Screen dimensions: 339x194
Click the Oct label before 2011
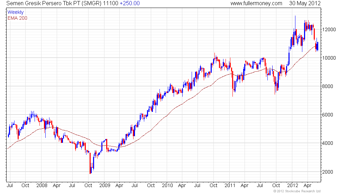coord(214,185)
